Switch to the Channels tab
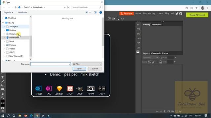The image size is (211, 118). 156,53
